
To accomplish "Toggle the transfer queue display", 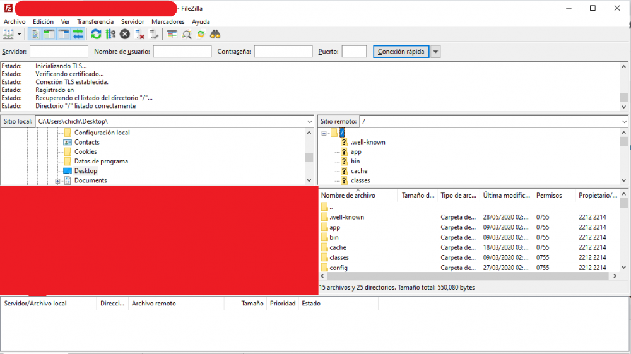I will [78, 34].
